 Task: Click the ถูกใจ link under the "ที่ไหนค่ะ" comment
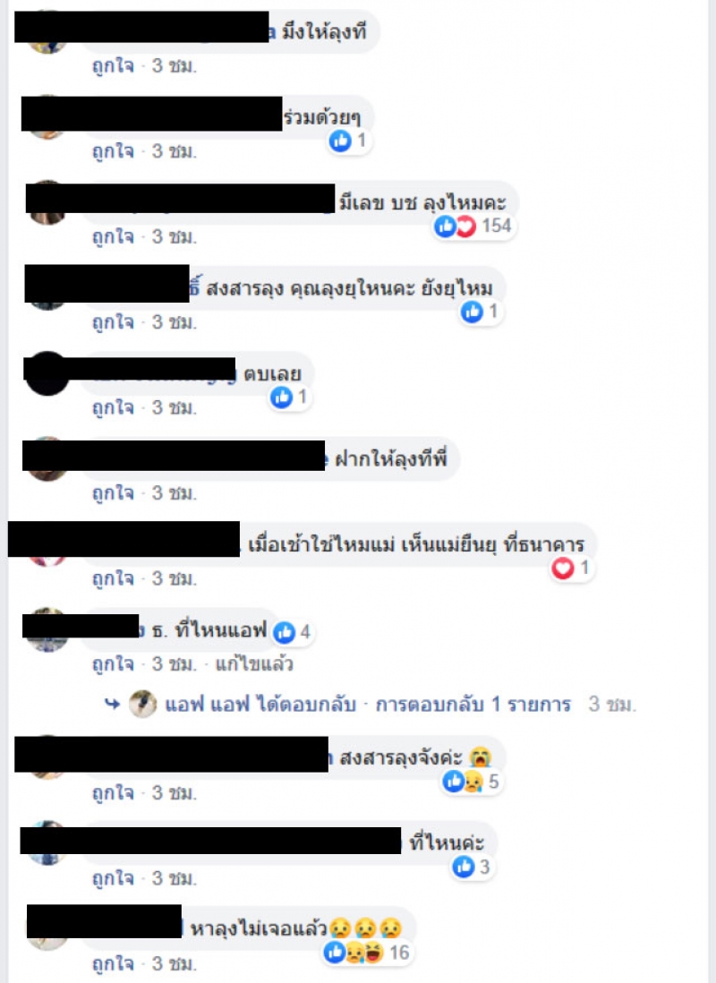click(x=113, y=877)
